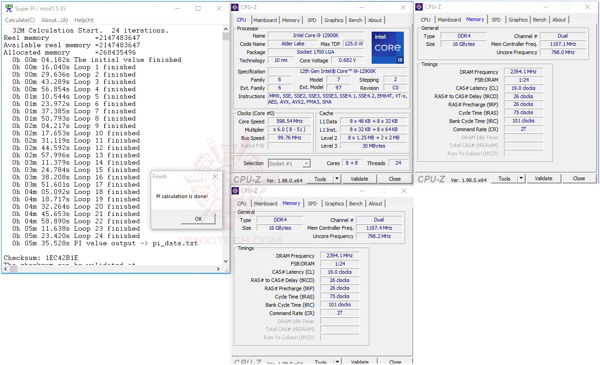Click the Package value Socket 1700 LGA
Viewport: 600px width, 365px height.
tap(316, 52)
